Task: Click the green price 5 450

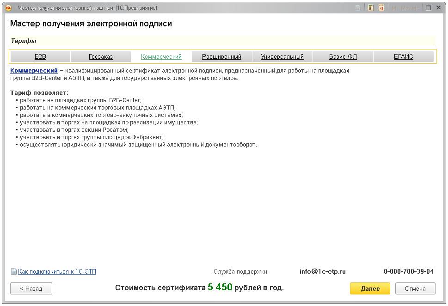Action: point(220,287)
